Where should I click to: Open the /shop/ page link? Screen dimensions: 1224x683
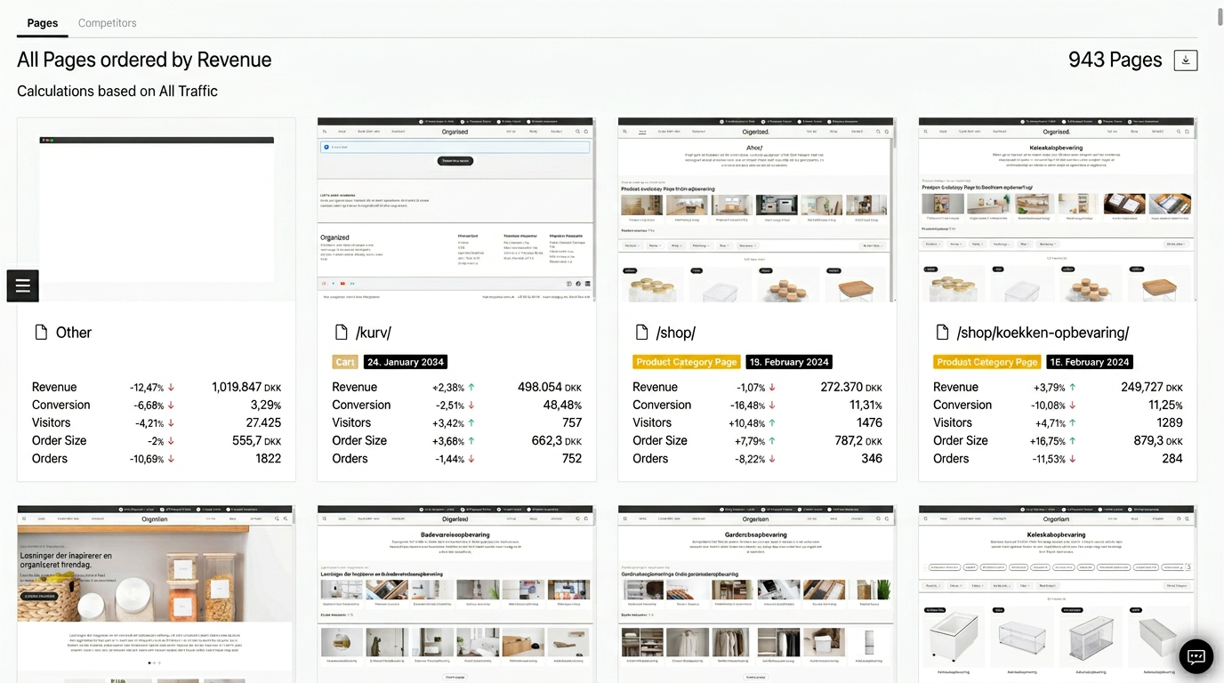[676, 333]
